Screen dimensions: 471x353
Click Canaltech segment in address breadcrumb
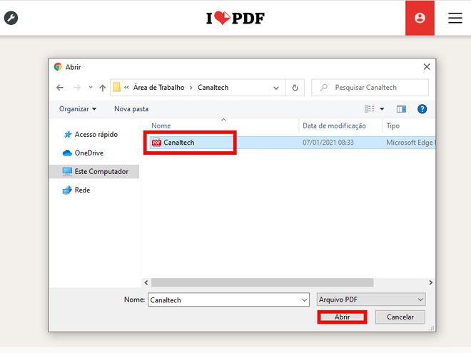coord(213,87)
